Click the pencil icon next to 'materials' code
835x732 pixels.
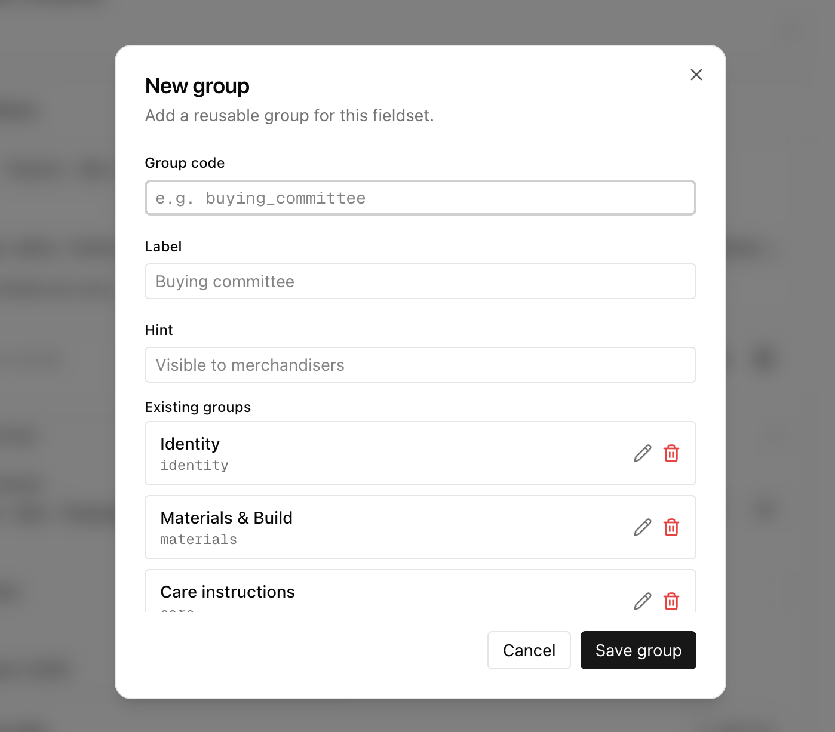(x=641, y=527)
